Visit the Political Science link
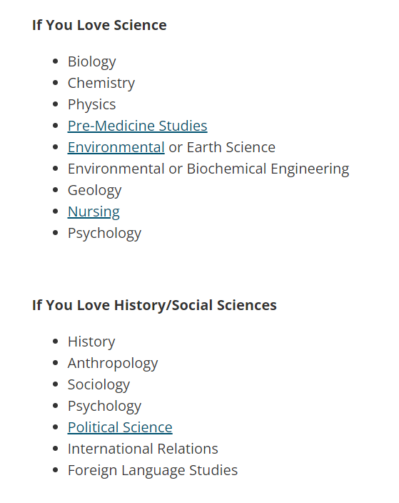The height and width of the screenshot is (503, 399). point(120,427)
